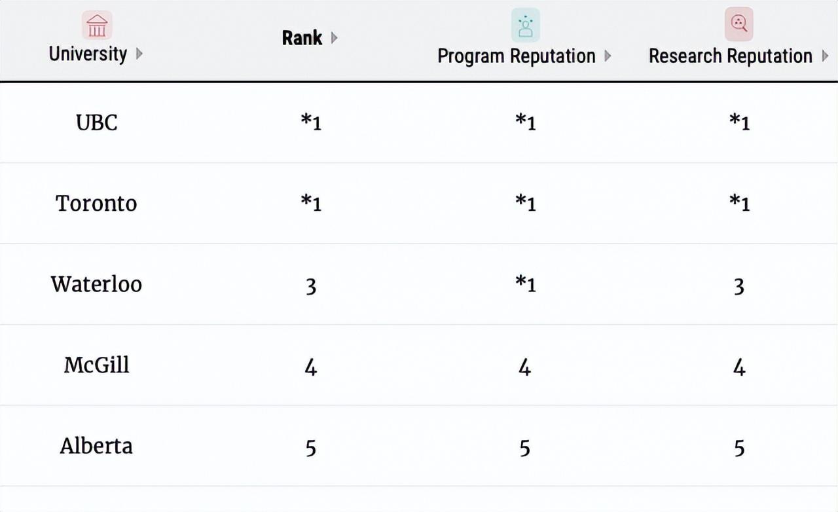The height and width of the screenshot is (512, 838).
Task: Select the Rank column header
Action: (302, 38)
